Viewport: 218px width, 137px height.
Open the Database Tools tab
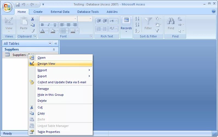[x=88, y=12]
